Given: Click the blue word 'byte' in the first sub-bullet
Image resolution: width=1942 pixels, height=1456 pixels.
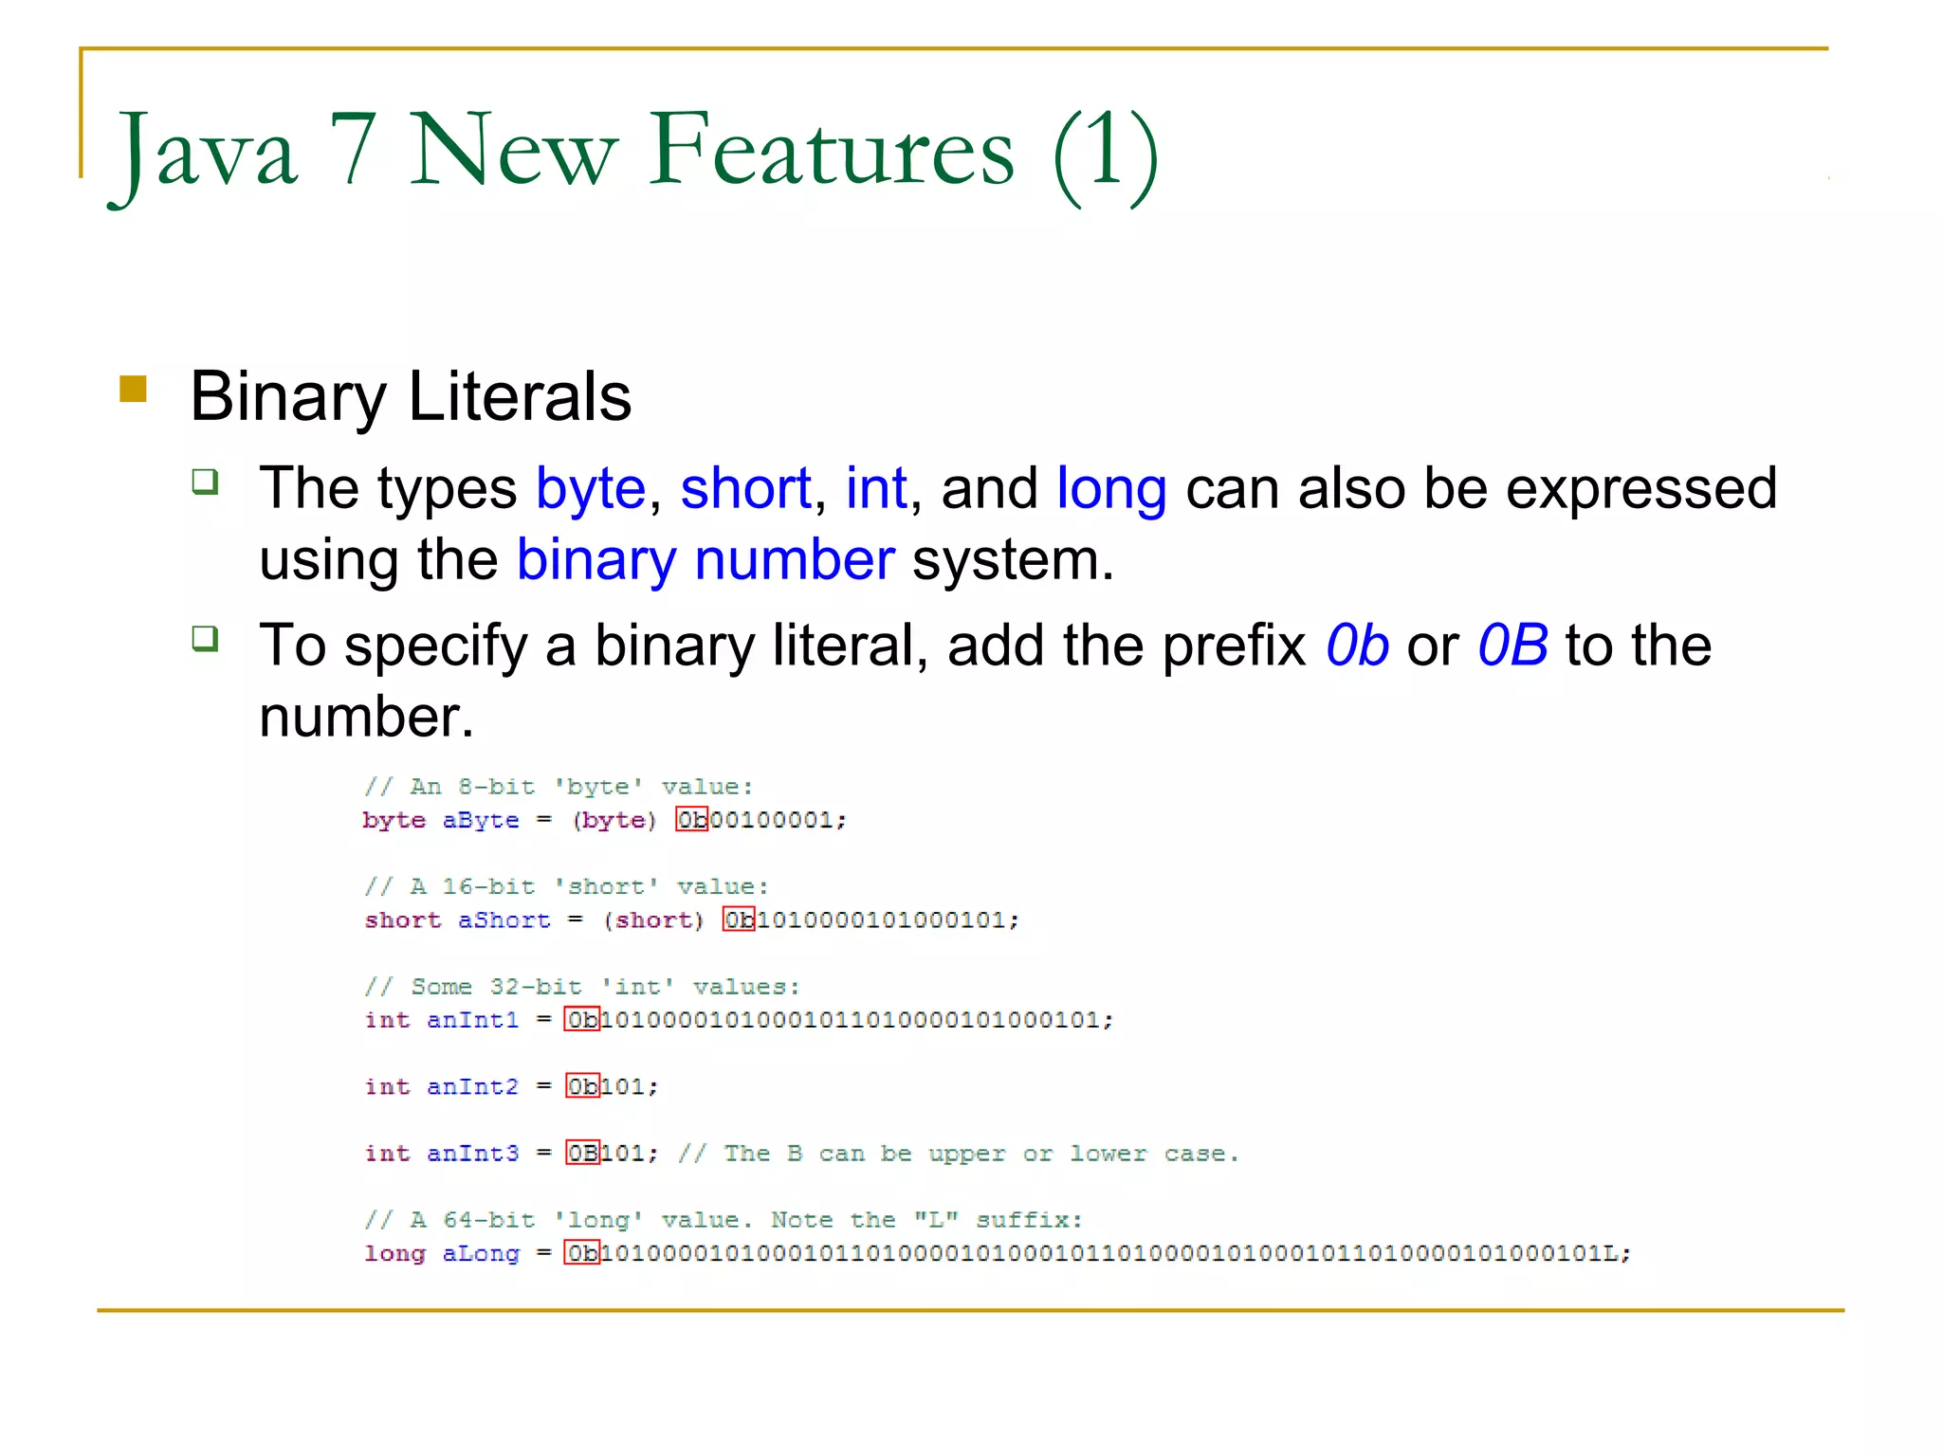Looking at the screenshot, I should tap(591, 490).
